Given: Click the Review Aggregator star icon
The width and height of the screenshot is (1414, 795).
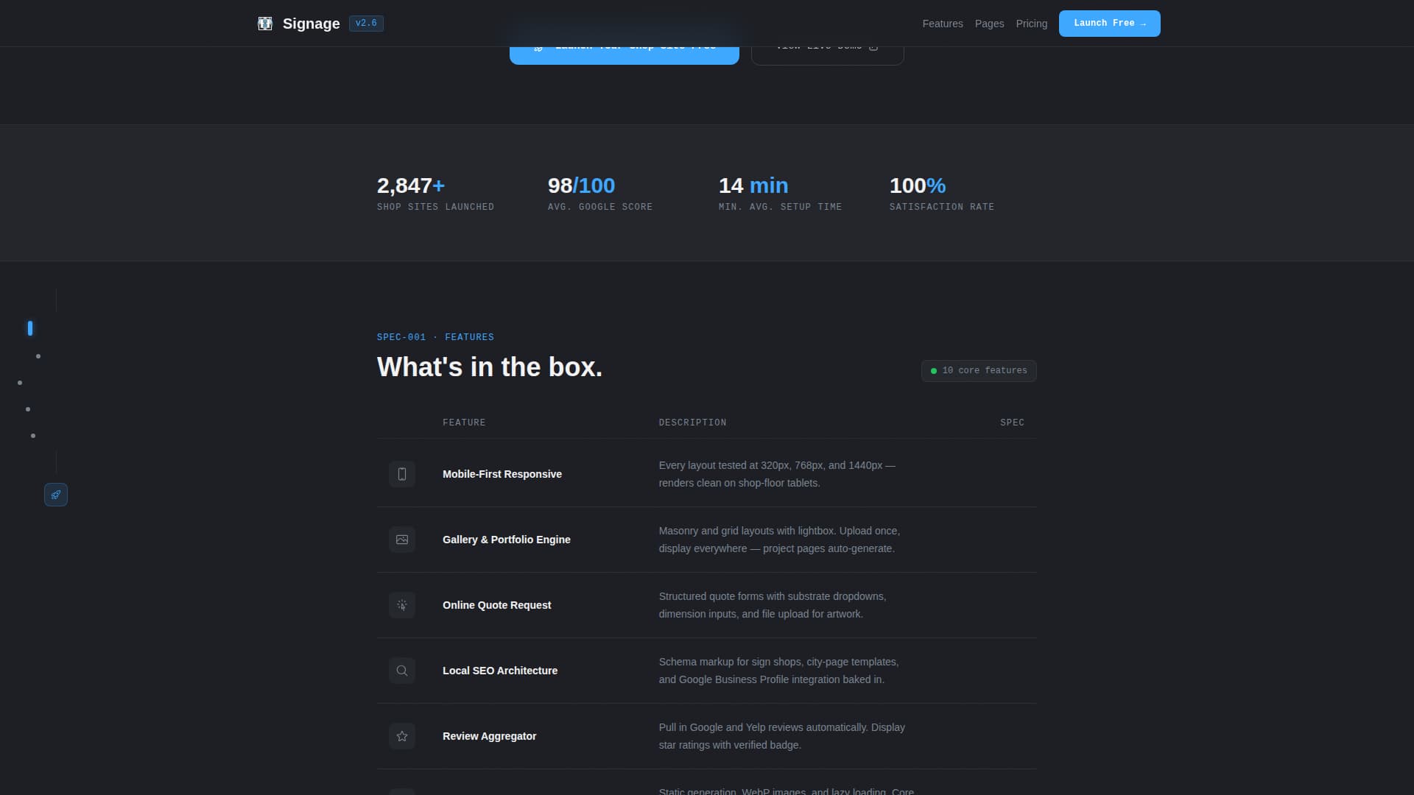Looking at the screenshot, I should (x=402, y=736).
